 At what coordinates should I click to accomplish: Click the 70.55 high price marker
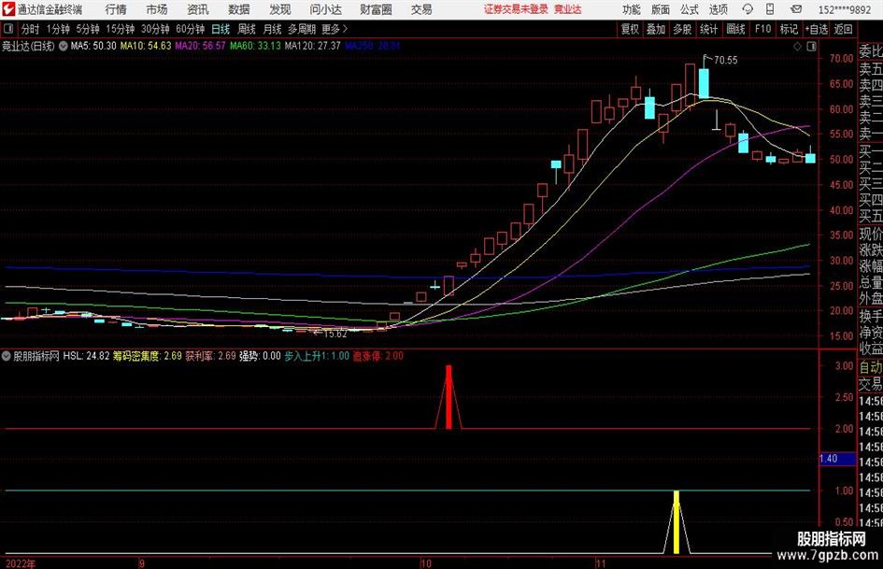click(x=725, y=61)
